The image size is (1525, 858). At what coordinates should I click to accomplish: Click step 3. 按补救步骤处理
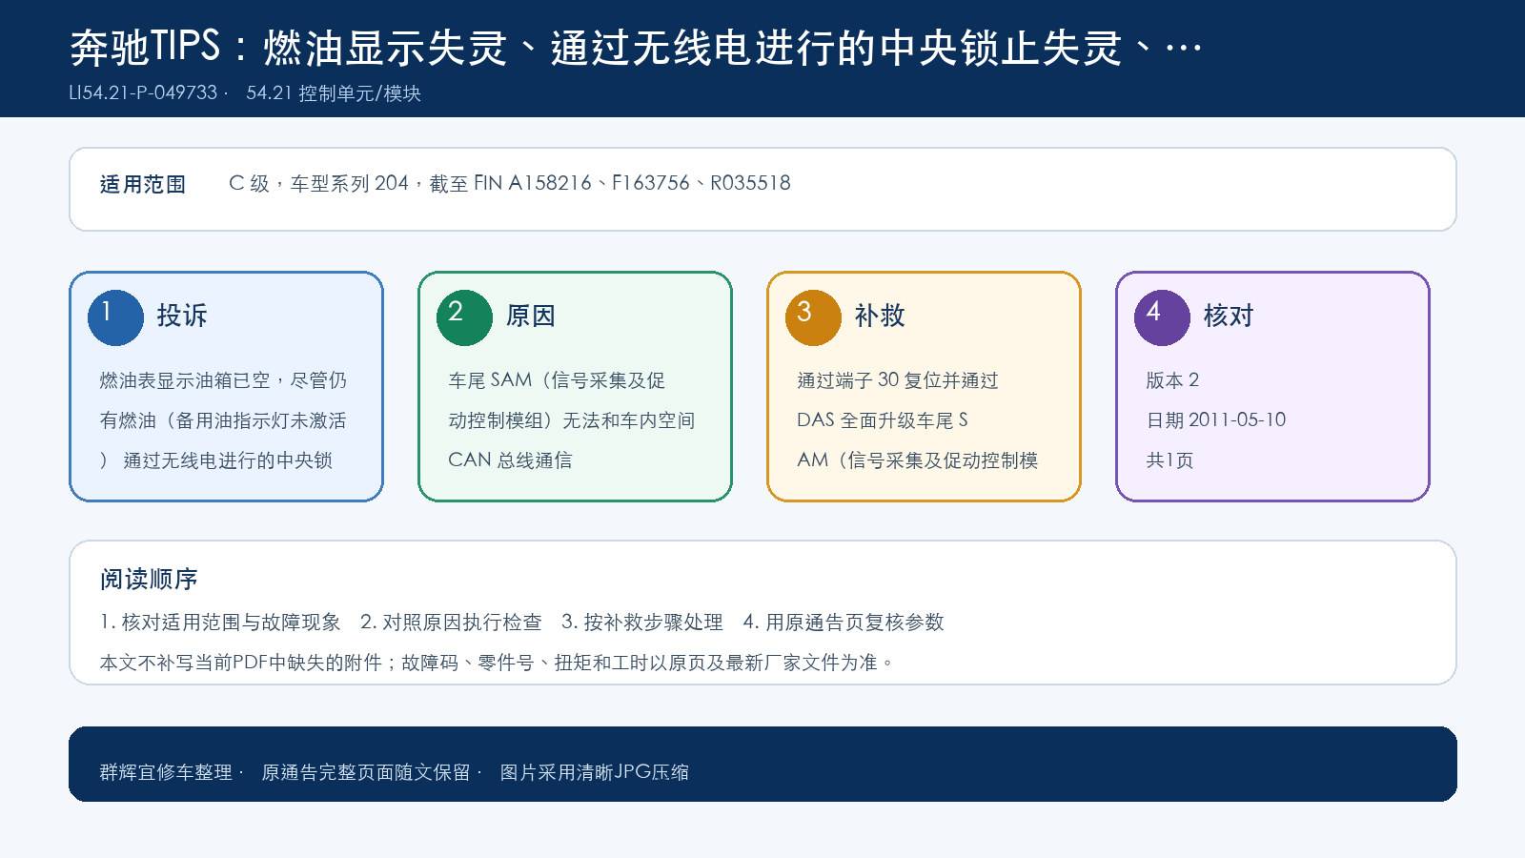642,623
